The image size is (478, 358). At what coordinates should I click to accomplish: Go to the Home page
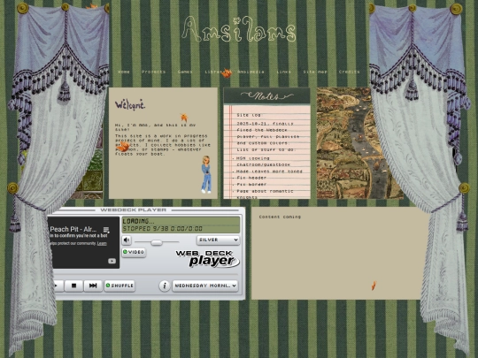[124, 72]
